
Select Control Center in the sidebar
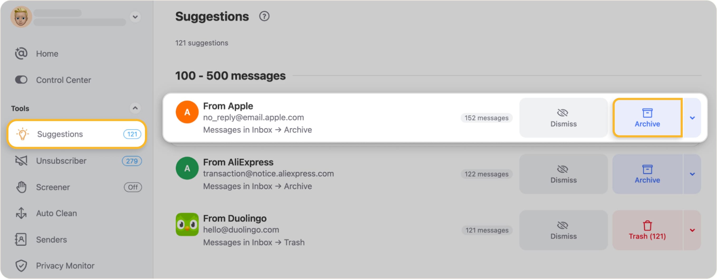[64, 80]
